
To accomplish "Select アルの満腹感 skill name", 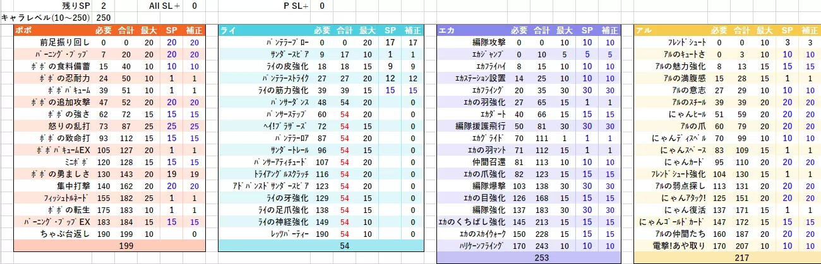I will click(685, 78).
